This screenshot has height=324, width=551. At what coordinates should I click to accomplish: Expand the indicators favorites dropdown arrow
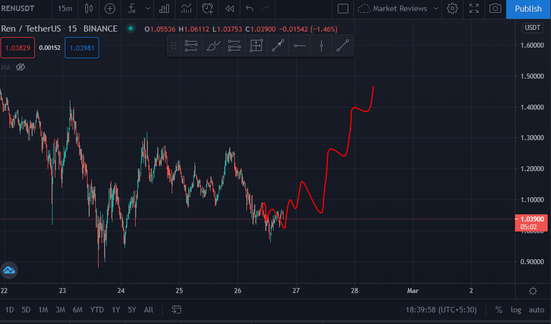[x=148, y=8]
